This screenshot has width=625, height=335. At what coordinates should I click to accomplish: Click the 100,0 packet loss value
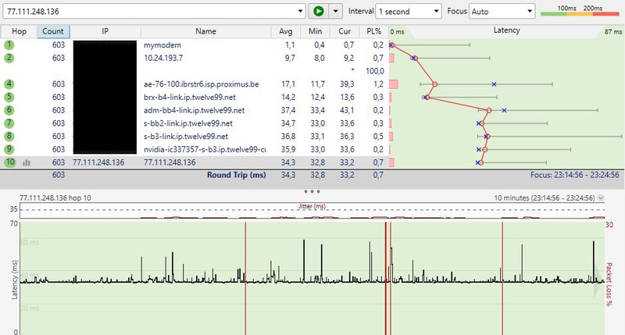coord(375,71)
